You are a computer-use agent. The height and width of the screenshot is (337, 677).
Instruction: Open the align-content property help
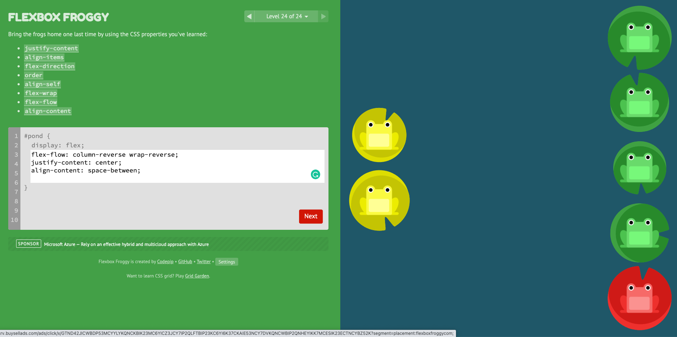point(48,111)
